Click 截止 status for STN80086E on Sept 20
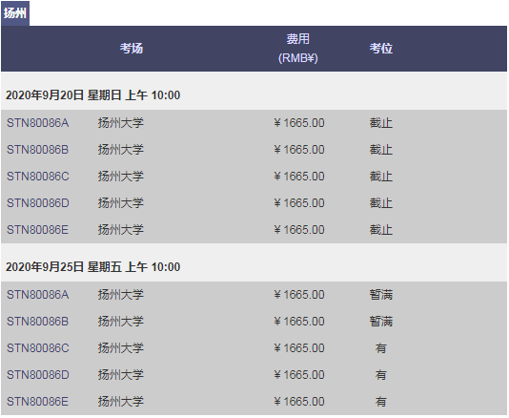 [x=380, y=230]
